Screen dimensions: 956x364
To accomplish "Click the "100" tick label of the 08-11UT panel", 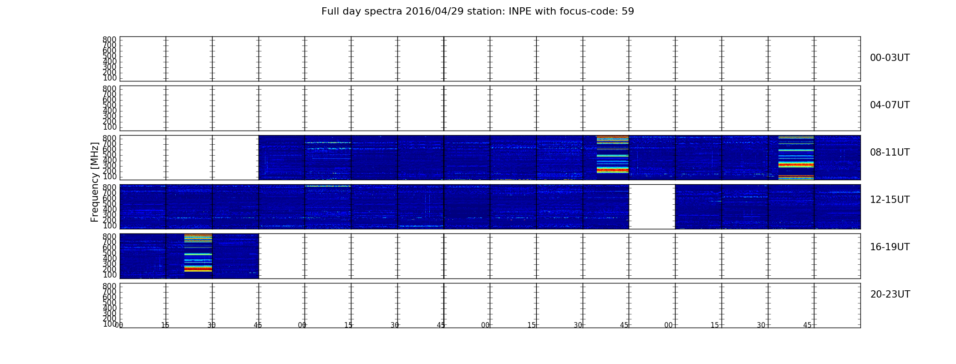I will (109, 177).
